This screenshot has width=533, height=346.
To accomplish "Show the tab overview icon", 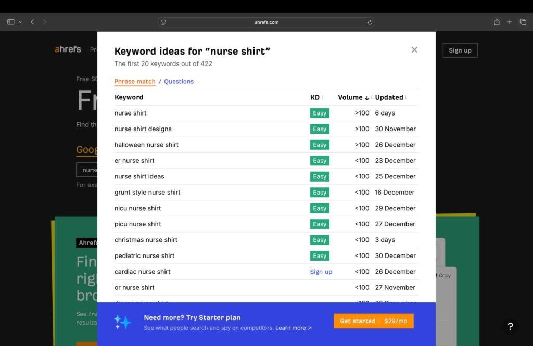I will pyautogui.click(x=523, y=22).
